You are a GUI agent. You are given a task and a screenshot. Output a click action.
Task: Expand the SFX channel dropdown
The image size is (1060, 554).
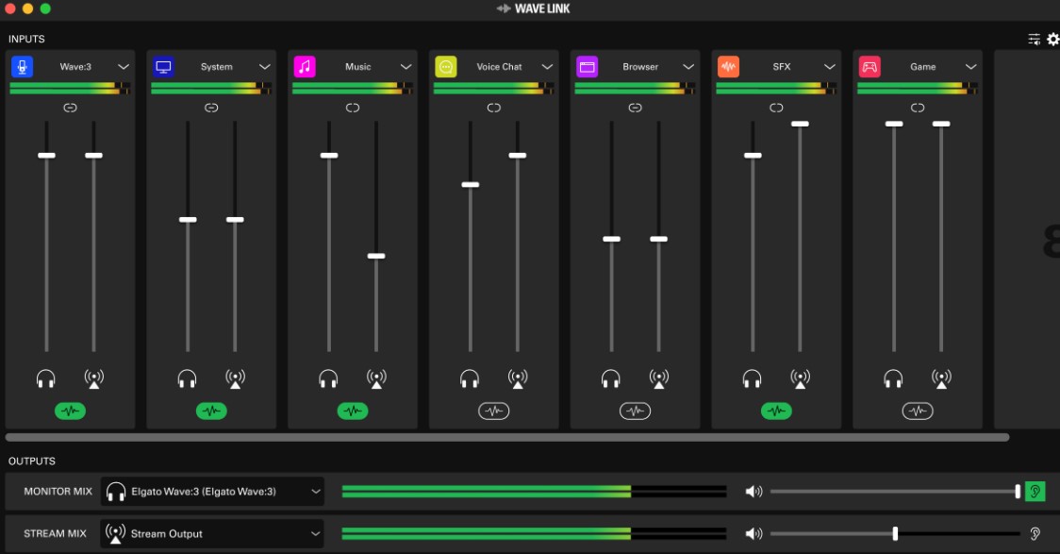(830, 67)
